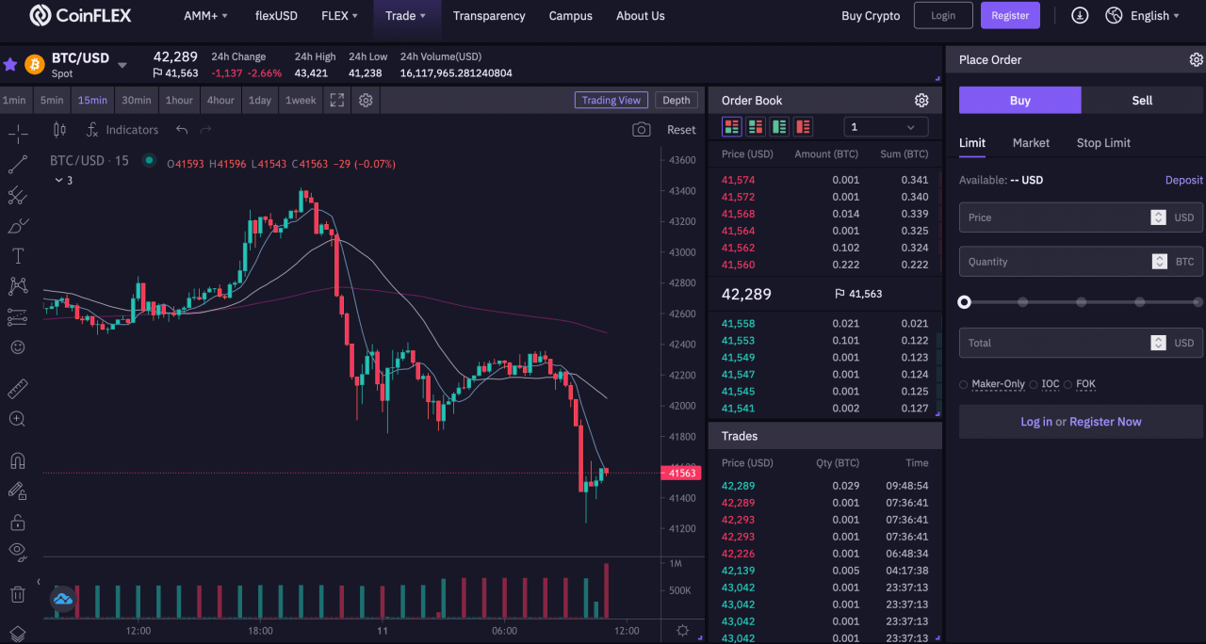The image size is (1206, 644).
Task: Toggle stay in drawing mode
Action: (x=17, y=491)
